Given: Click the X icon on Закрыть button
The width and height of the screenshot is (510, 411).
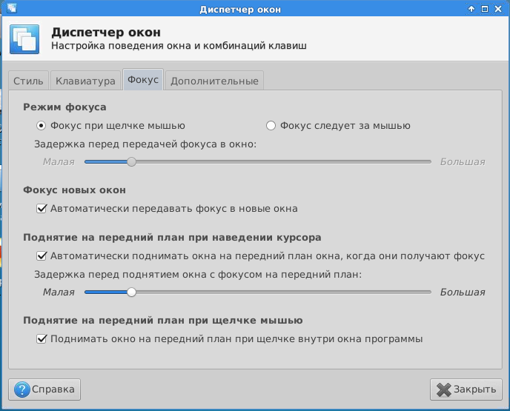Looking at the screenshot, I should point(444,390).
